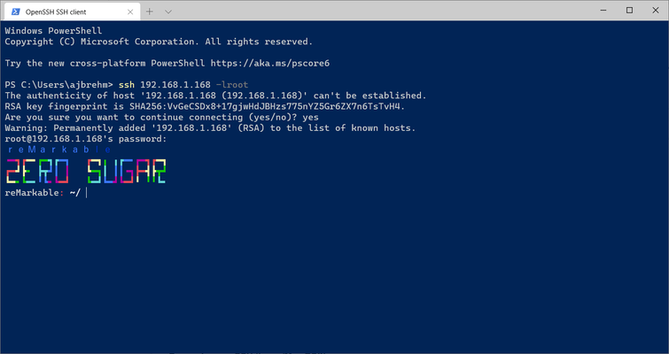Viewport: 669px width, 354px height.
Task: Close the OpenSSH SSH client tab
Action: point(130,12)
